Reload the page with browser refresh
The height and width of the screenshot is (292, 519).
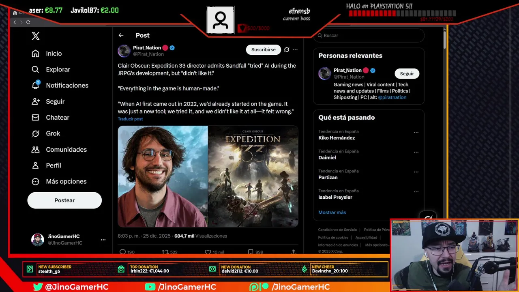28,22
